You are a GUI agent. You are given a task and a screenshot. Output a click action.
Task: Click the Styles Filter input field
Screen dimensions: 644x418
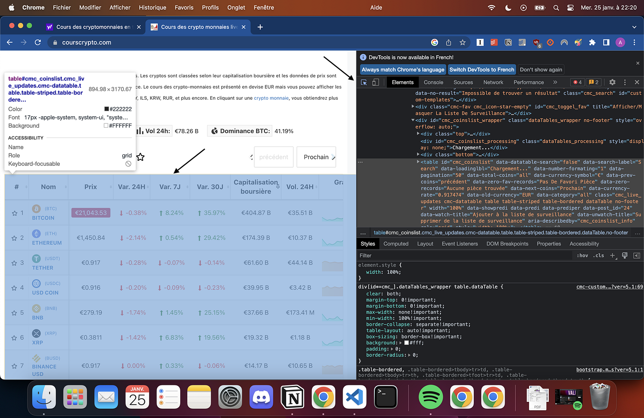465,255
